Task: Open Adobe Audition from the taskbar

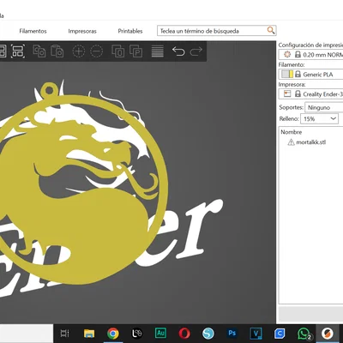Action: click(x=160, y=333)
